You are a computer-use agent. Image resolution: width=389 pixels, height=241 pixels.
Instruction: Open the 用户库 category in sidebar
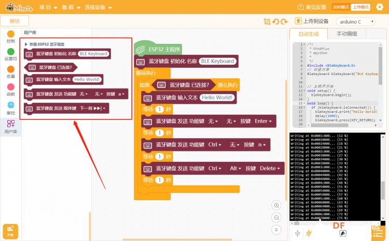pyautogui.click(x=11, y=127)
